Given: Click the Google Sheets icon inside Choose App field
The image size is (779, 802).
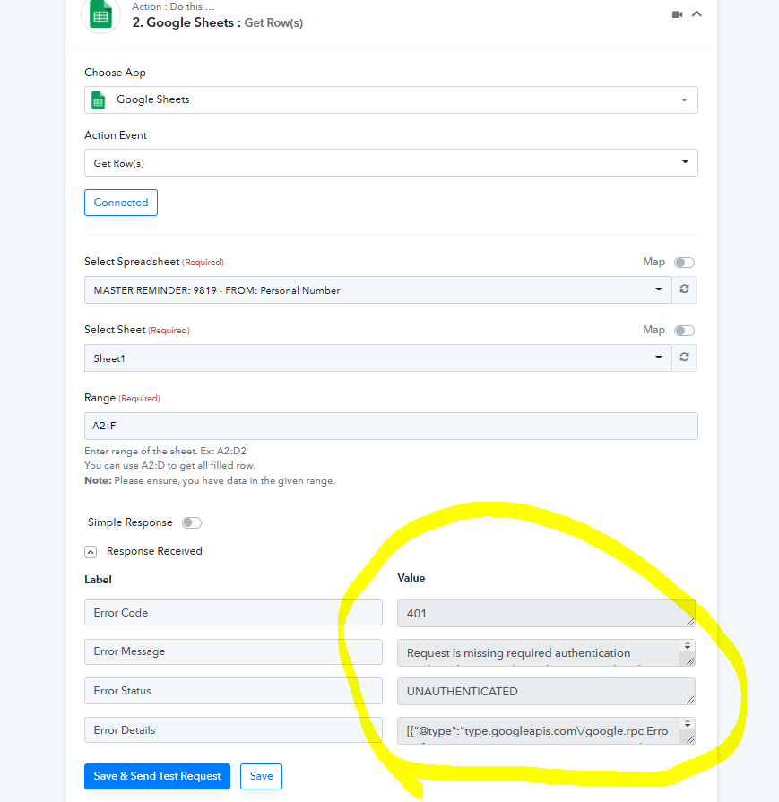Looking at the screenshot, I should (98, 100).
